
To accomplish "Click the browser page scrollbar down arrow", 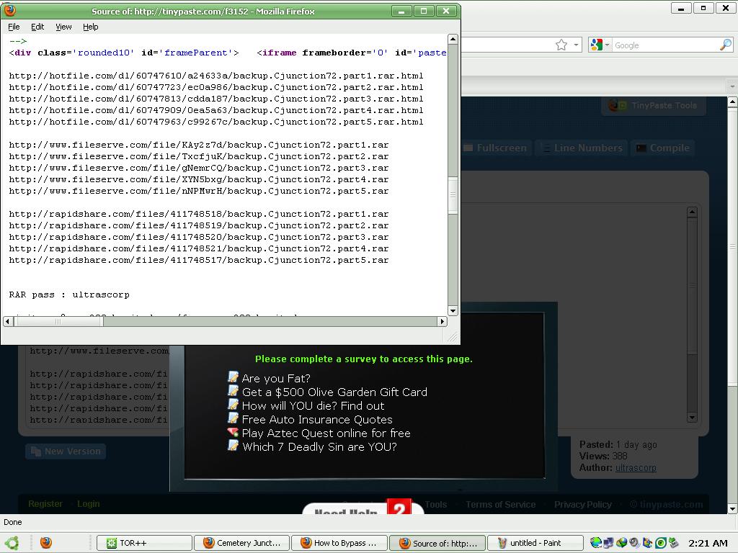I will click(x=732, y=509).
